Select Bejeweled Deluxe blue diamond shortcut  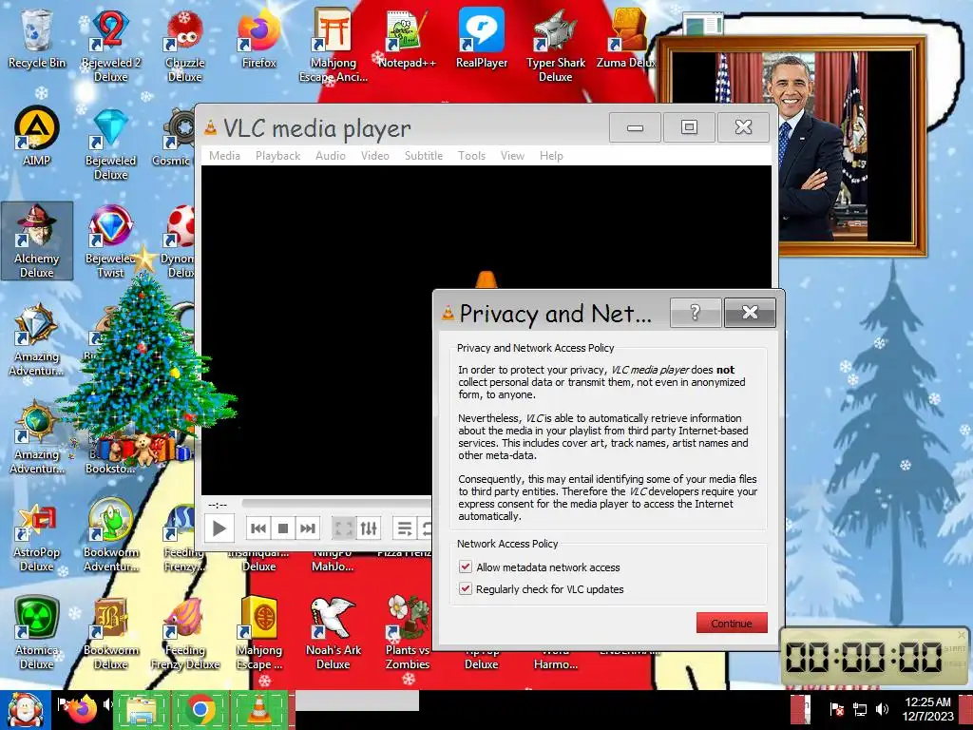coord(110,144)
